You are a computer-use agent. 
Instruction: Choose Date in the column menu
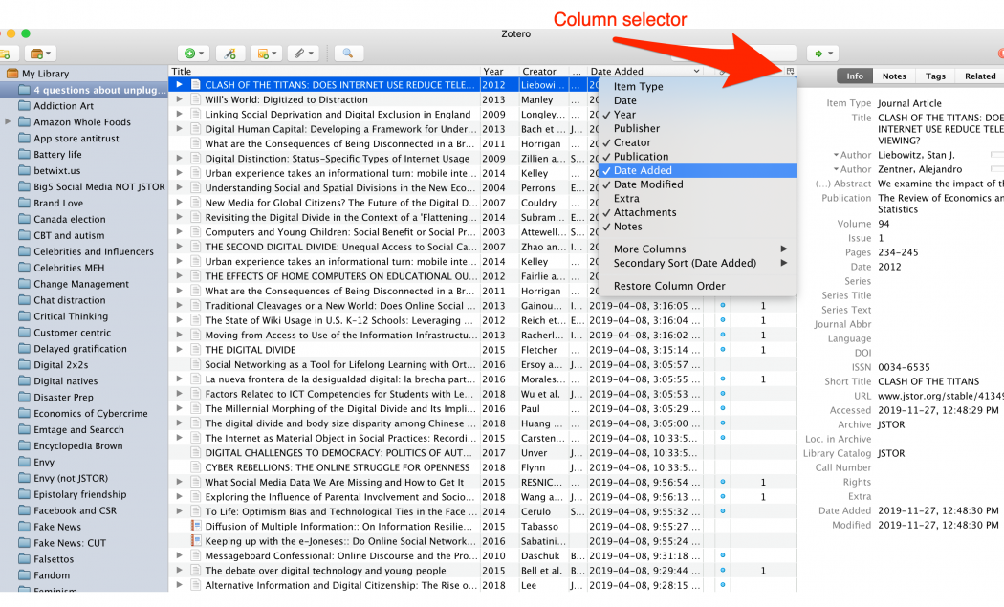[x=697, y=100]
